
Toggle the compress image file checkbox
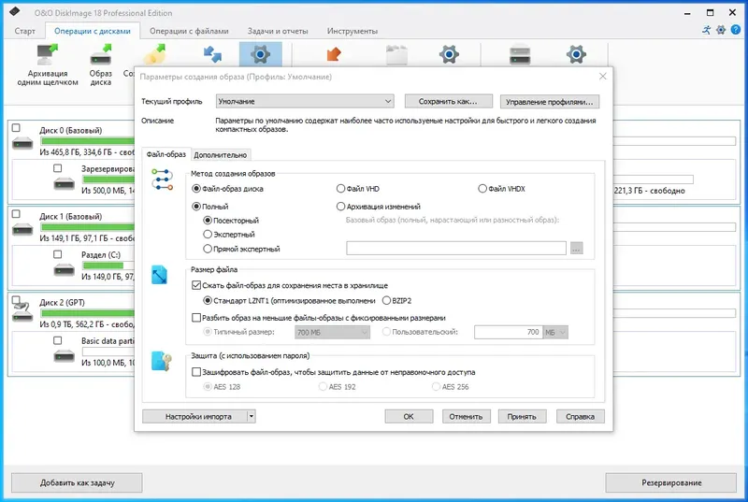[x=196, y=285]
